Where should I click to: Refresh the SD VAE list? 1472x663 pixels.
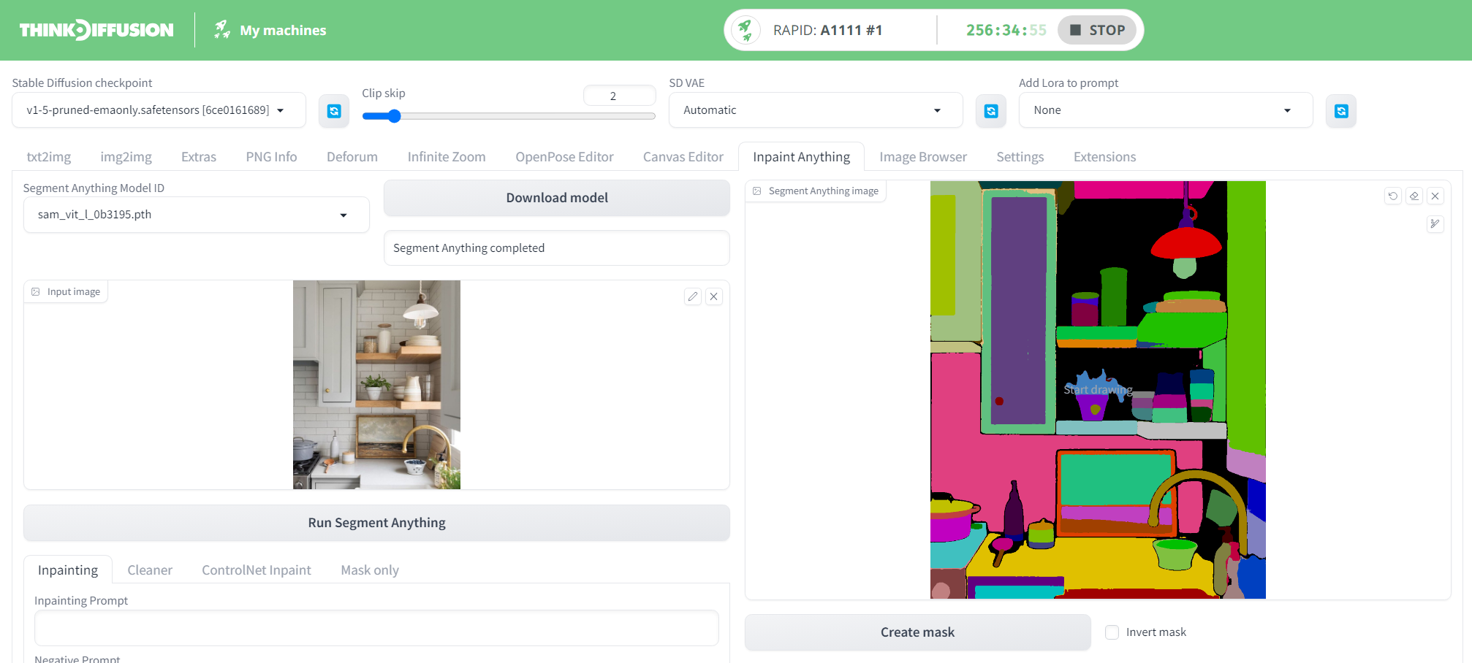pos(991,111)
